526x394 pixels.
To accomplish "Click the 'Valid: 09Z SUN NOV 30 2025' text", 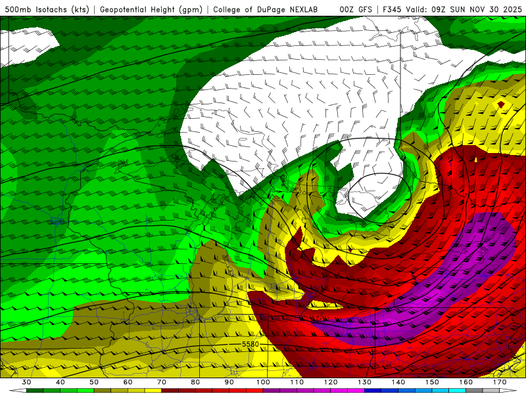I will (x=464, y=9).
